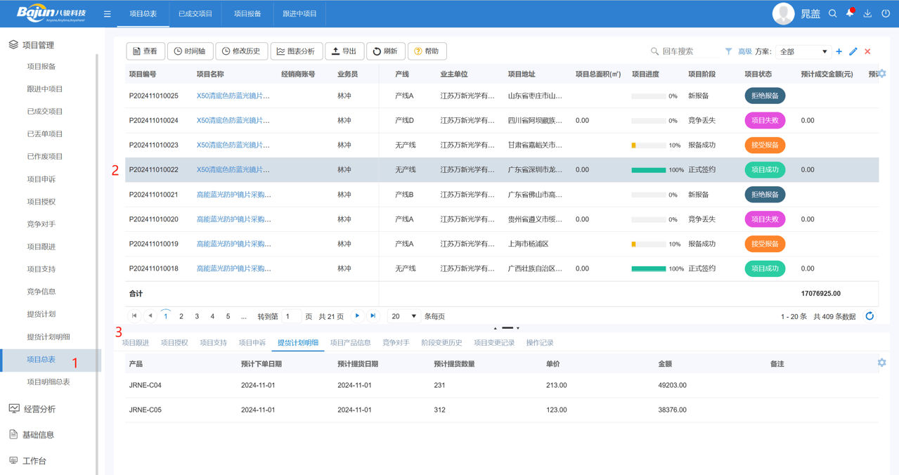Open column settings gear above the table
The height and width of the screenshot is (475, 899).
(883, 73)
